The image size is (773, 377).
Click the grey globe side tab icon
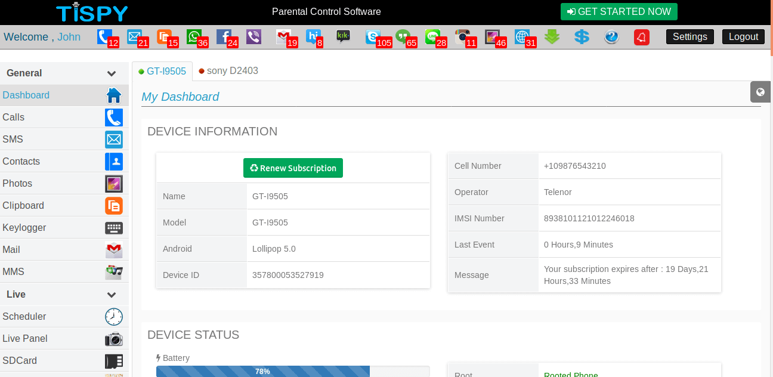[x=760, y=92]
